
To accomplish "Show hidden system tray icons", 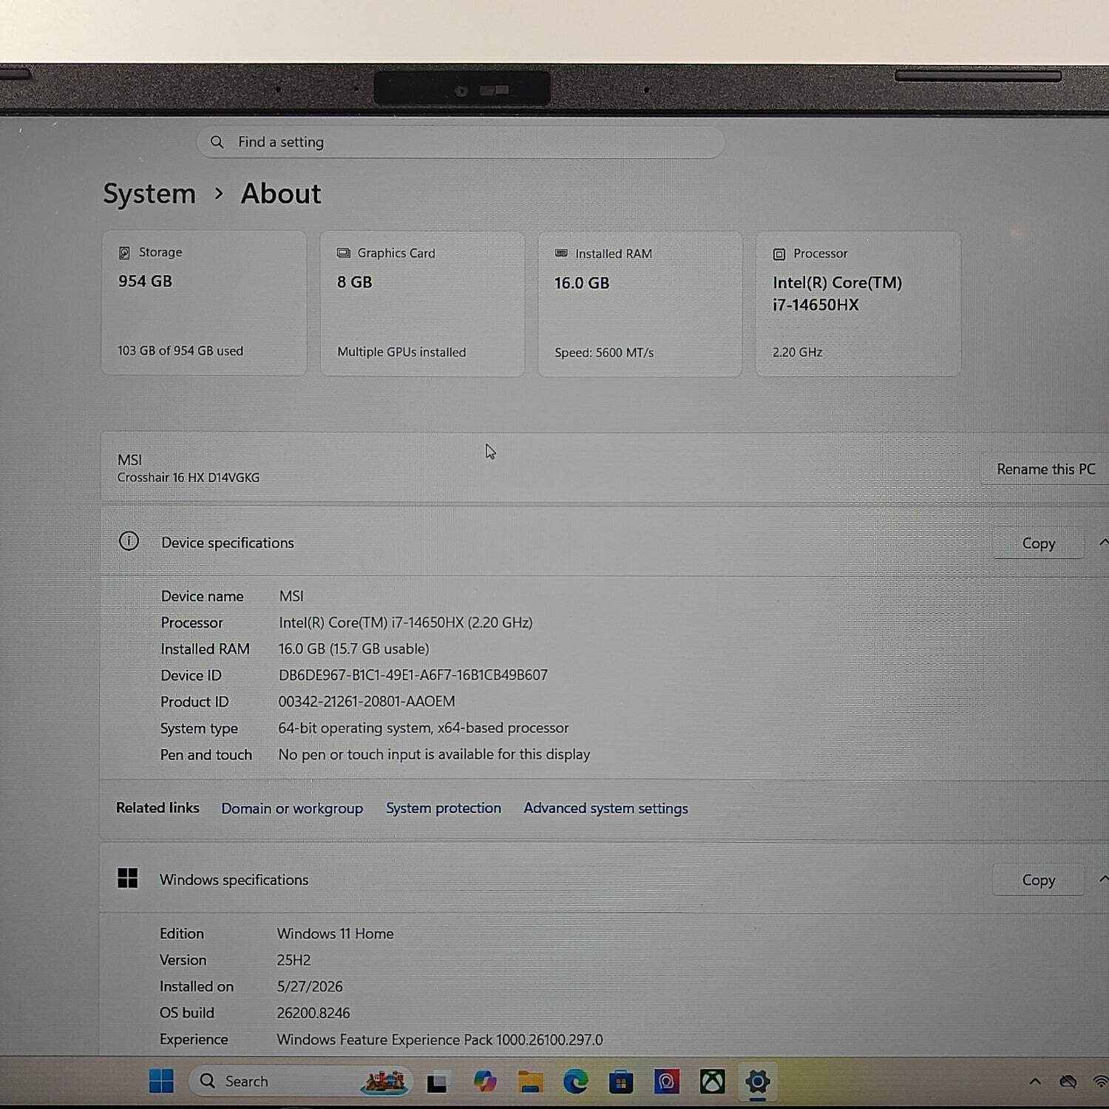I will pos(1035,1081).
